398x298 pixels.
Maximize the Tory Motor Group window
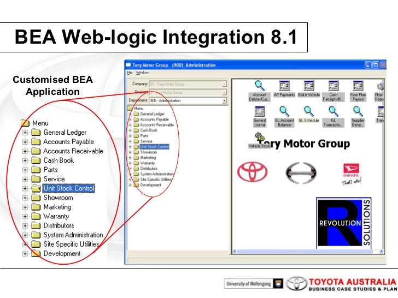tap(375, 65)
